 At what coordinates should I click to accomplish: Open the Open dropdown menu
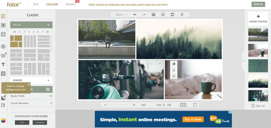pos(121,14)
